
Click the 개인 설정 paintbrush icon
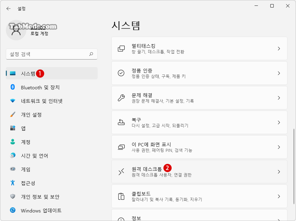coord(13,114)
